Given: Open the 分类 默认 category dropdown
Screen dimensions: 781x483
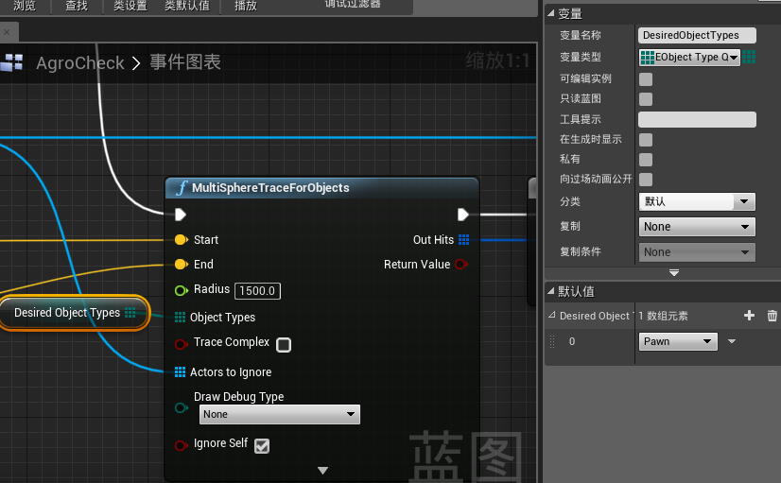Looking at the screenshot, I should tap(697, 201).
